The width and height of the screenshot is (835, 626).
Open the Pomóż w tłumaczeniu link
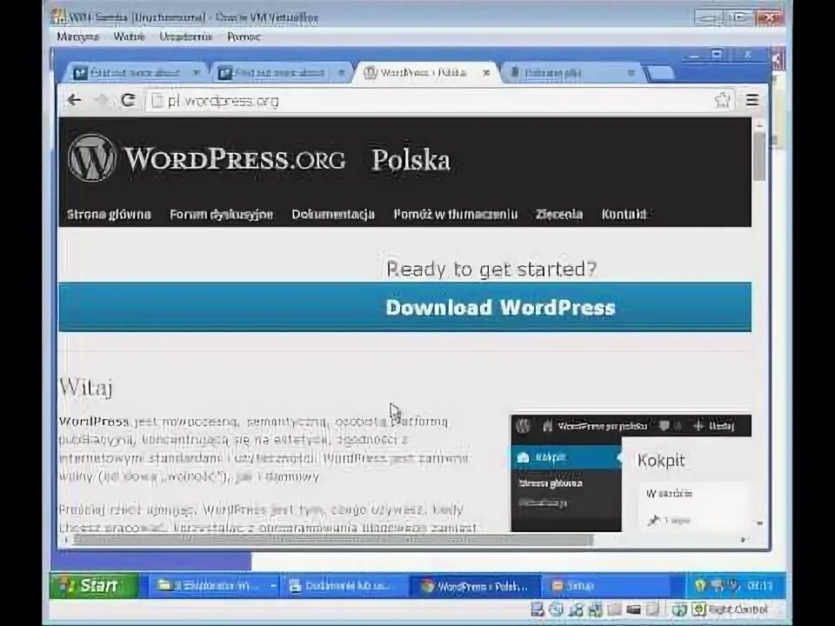[455, 214]
